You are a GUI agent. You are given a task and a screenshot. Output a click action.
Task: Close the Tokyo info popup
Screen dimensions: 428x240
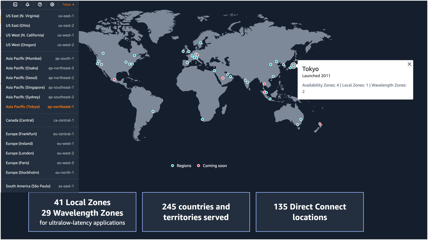[409, 64]
